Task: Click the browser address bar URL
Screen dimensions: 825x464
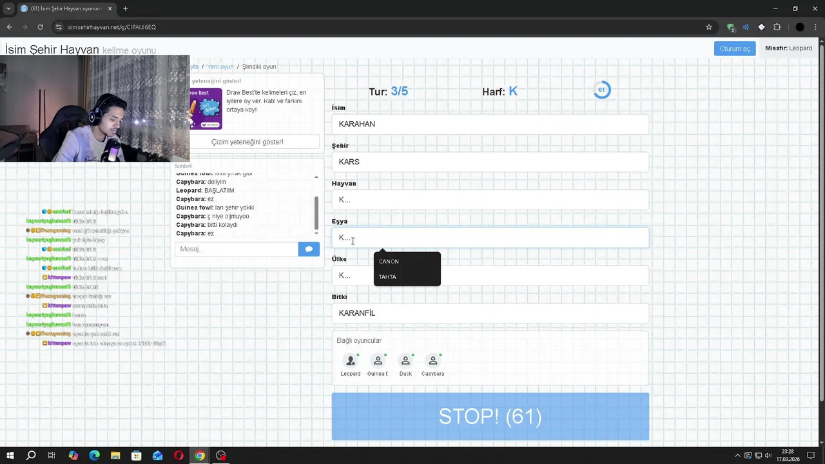Action: pos(112,27)
